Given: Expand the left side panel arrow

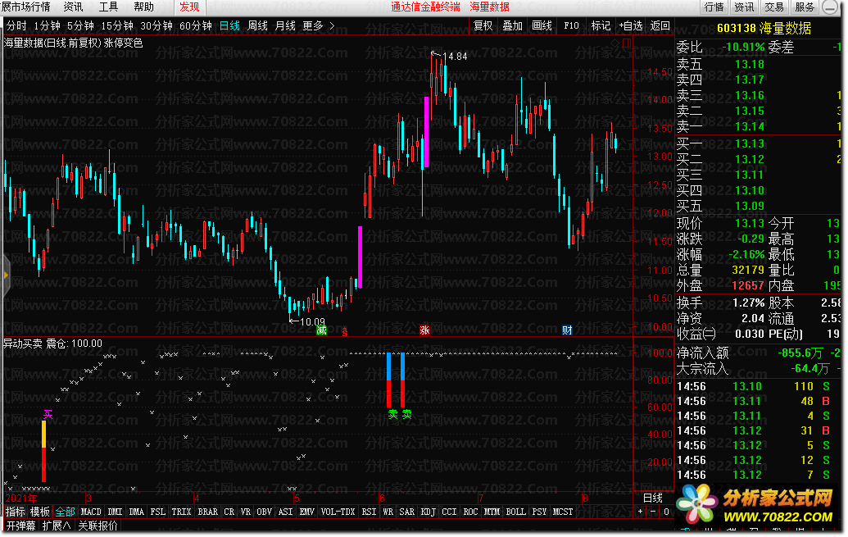Looking at the screenshot, I should 6,275.
